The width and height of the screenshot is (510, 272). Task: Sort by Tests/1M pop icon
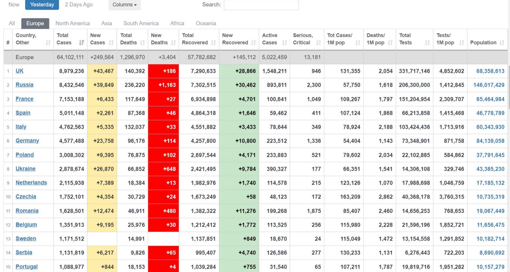(x=462, y=43)
